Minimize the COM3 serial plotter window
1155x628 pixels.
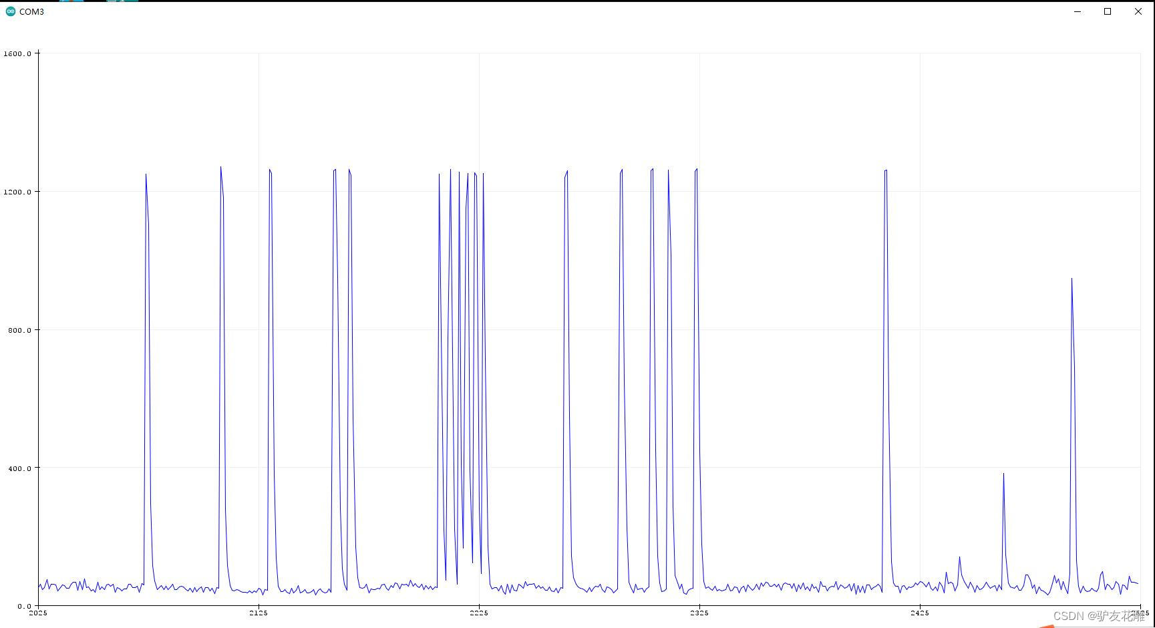point(1078,11)
